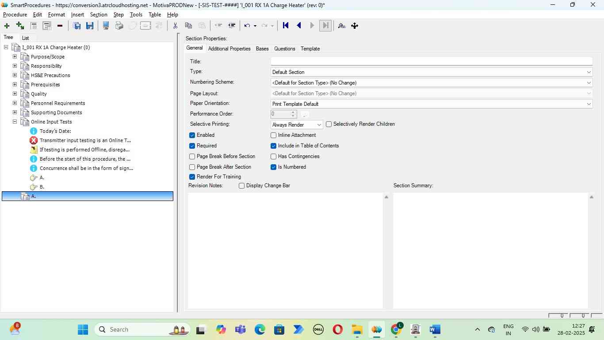Select the Transmitter input testing item
This screenshot has height=340, width=604.
pos(85,140)
